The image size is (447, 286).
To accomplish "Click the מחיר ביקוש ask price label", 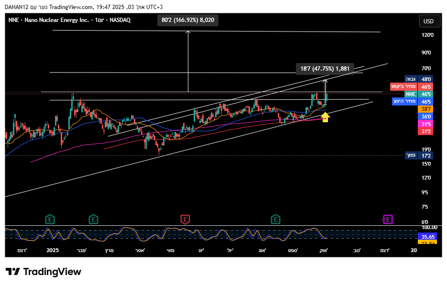I will click(412, 86).
